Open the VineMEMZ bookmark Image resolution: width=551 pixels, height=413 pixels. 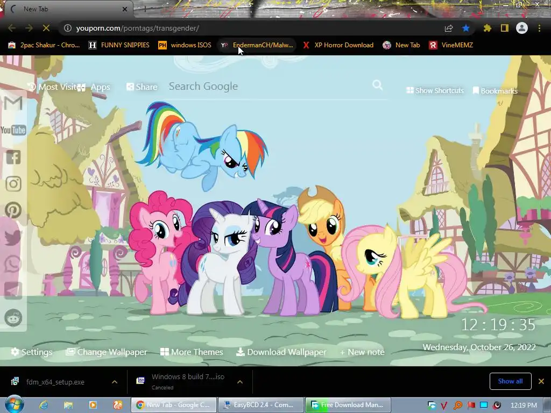click(x=451, y=45)
